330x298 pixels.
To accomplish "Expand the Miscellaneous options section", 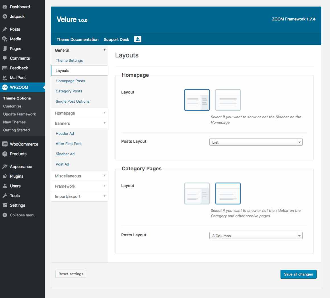I will tap(79, 176).
